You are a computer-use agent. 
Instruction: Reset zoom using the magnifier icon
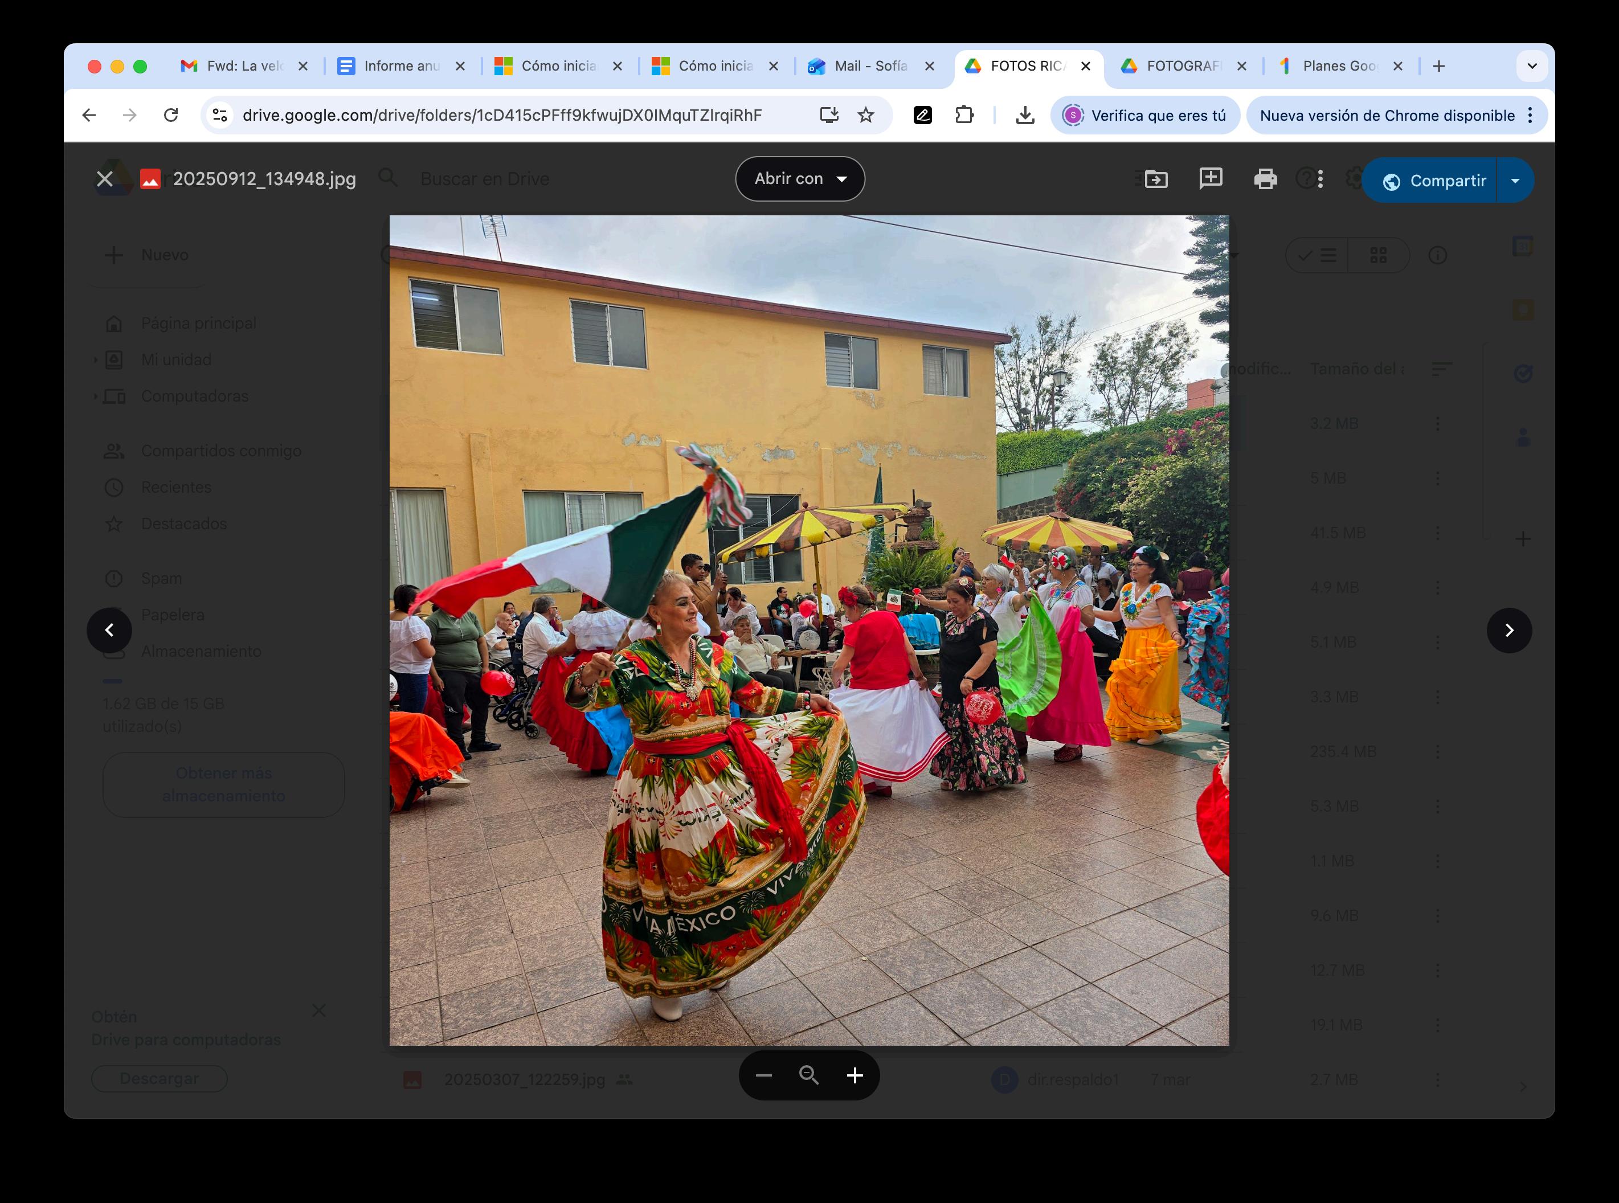[x=808, y=1075]
